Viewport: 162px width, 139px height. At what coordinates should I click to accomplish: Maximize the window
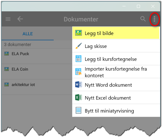pos(138,6)
